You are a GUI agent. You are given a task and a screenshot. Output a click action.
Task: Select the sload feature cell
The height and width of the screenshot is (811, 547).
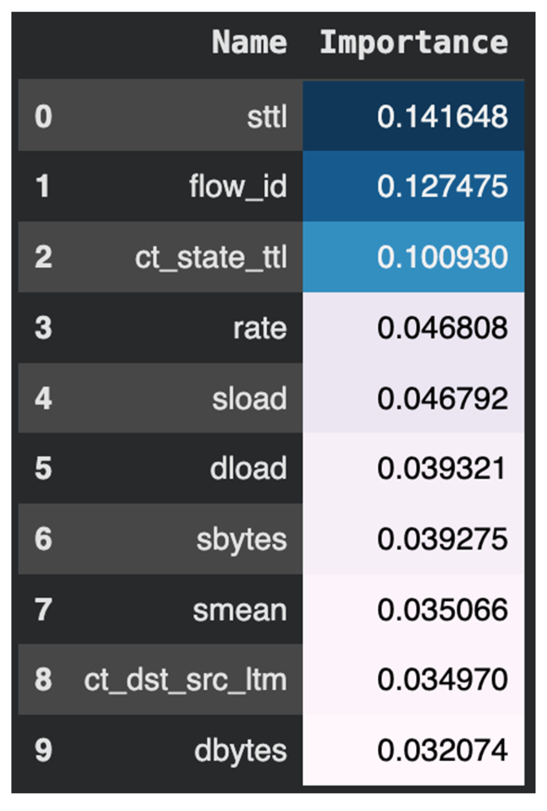click(x=249, y=399)
